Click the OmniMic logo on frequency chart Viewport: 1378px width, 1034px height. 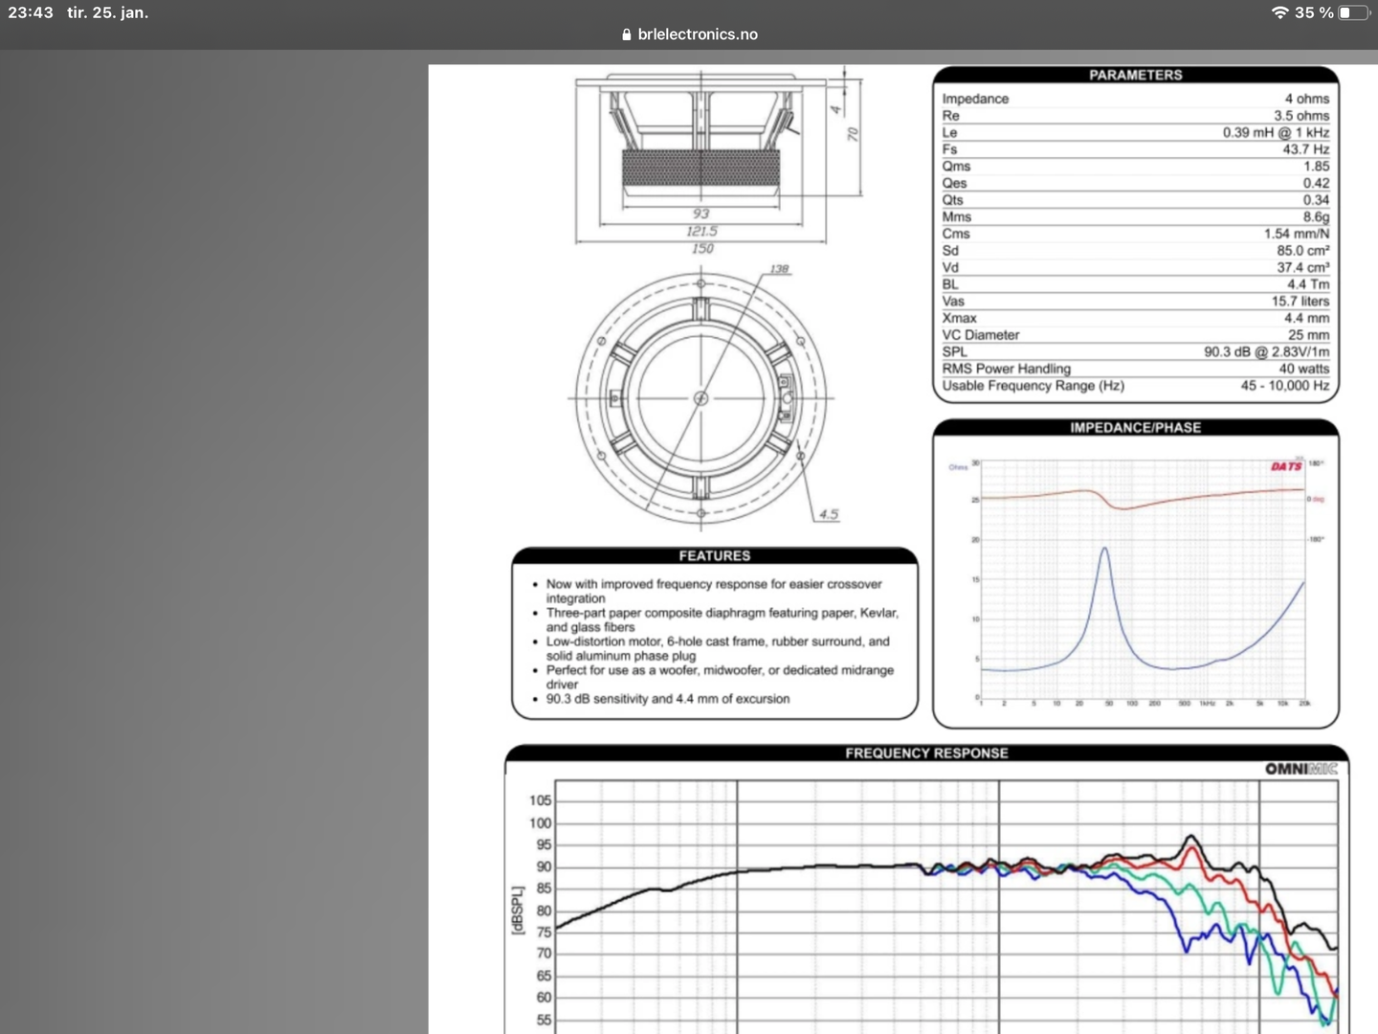(x=1300, y=769)
